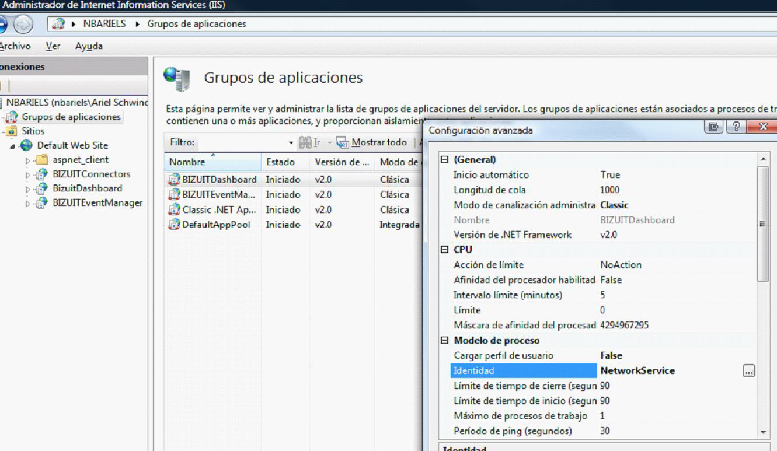This screenshot has height=451, width=777.
Task: Sort list by Modo de column header
Action: 398,162
